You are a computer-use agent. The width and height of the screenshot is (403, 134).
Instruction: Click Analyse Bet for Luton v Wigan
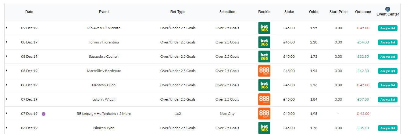tap(388, 100)
